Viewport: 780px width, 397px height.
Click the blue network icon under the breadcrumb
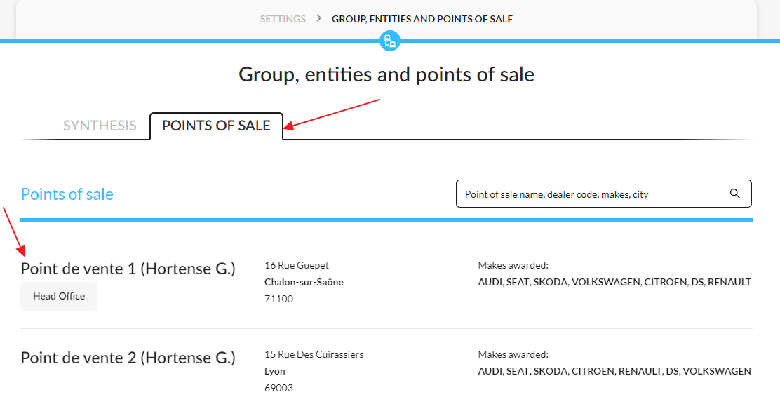(x=390, y=41)
